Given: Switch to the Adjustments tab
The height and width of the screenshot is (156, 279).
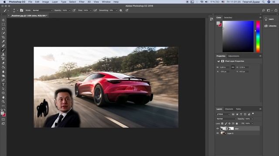Looking at the screenshot, I should point(234,56).
